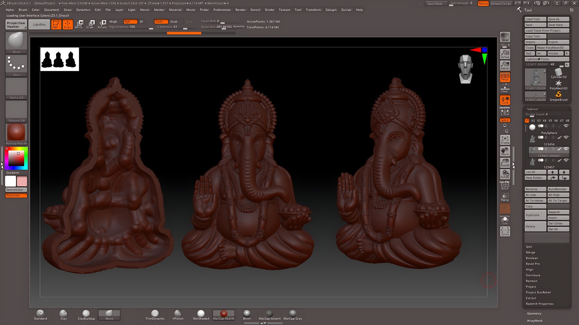
Task: Toggle PolyF wireframe display
Action: click(505, 186)
